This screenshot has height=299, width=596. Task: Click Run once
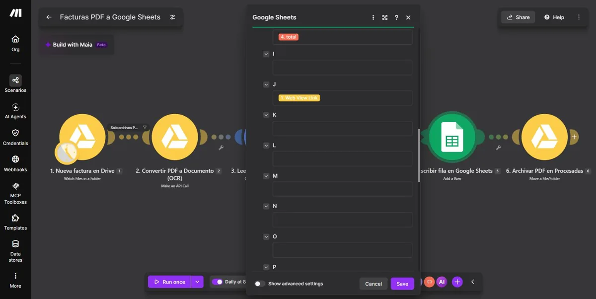pos(169,282)
